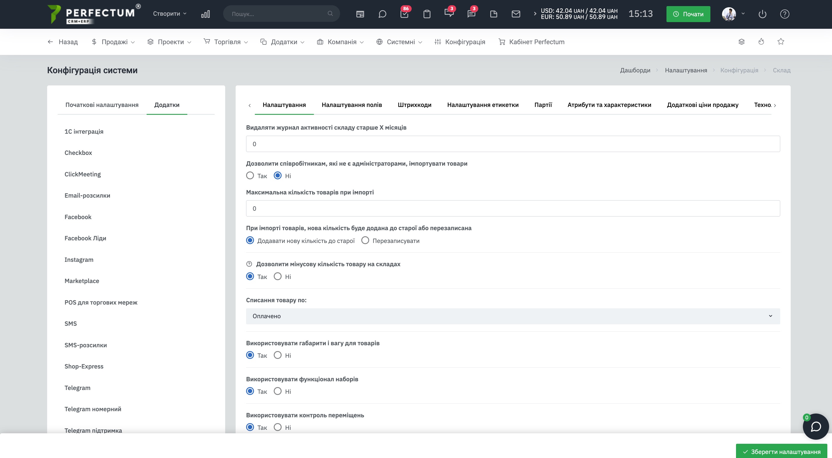This screenshot has width=832, height=458.
Task: Open the mail envelope icon
Action: point(516,14)
